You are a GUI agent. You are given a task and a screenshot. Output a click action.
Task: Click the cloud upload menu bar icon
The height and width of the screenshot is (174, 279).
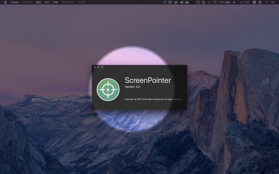point(187,2)
